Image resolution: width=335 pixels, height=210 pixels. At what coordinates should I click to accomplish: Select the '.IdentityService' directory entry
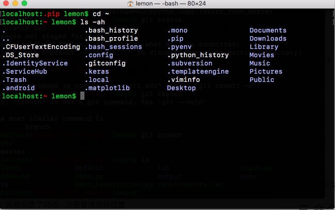click(35, 63)
